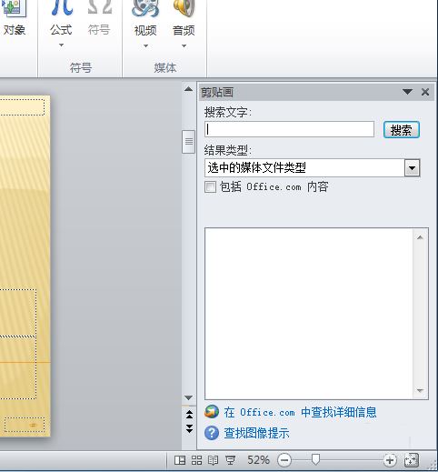Open the Clip Art pane options menu arrow

click(407, 92)
